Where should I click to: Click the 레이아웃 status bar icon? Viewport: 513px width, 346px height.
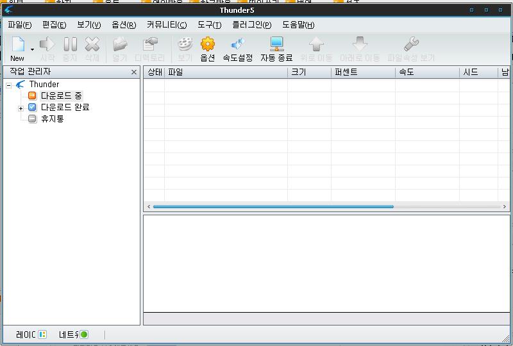pyautogui.click(x=42, y=334)
